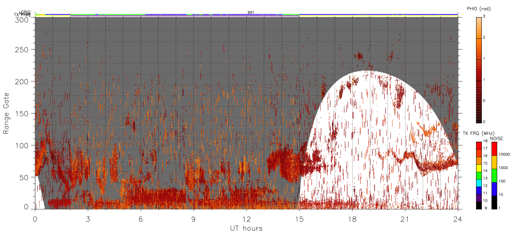Select the yellow NOISE swatch between 1000 and 10000
This screenshot has width=515, height=237.
coord(494,162)
